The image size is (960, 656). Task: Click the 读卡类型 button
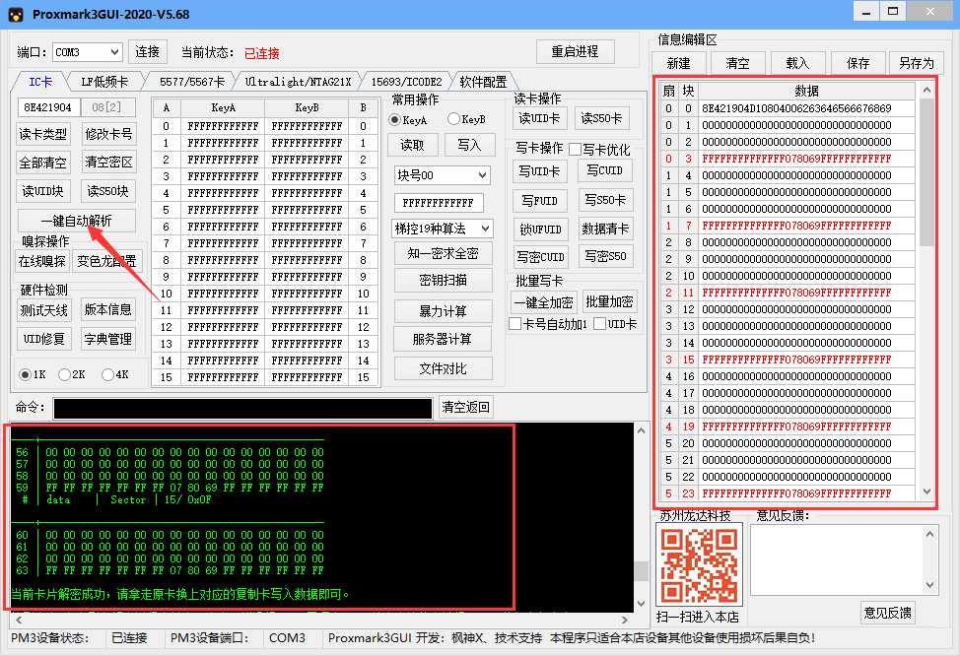point(42,134)
